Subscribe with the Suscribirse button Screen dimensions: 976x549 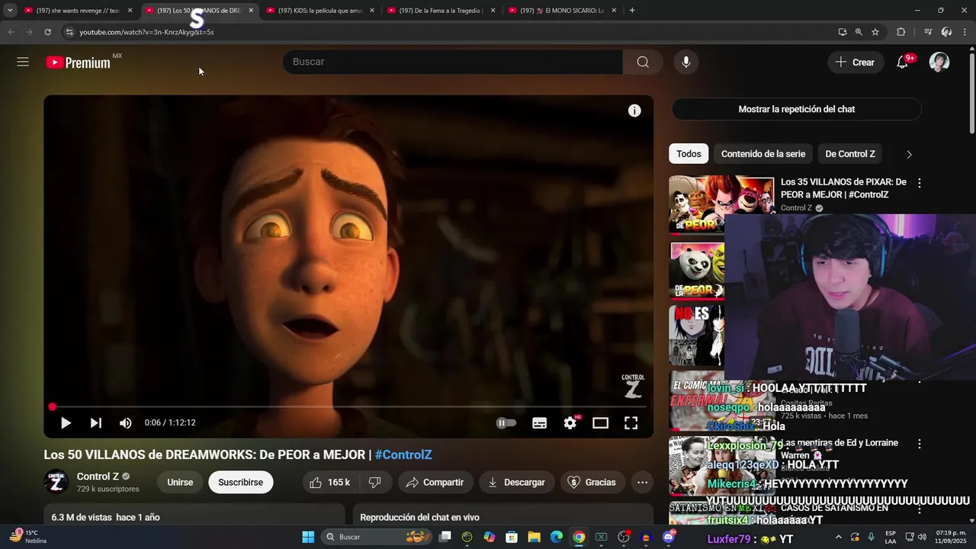coord(241,482)
